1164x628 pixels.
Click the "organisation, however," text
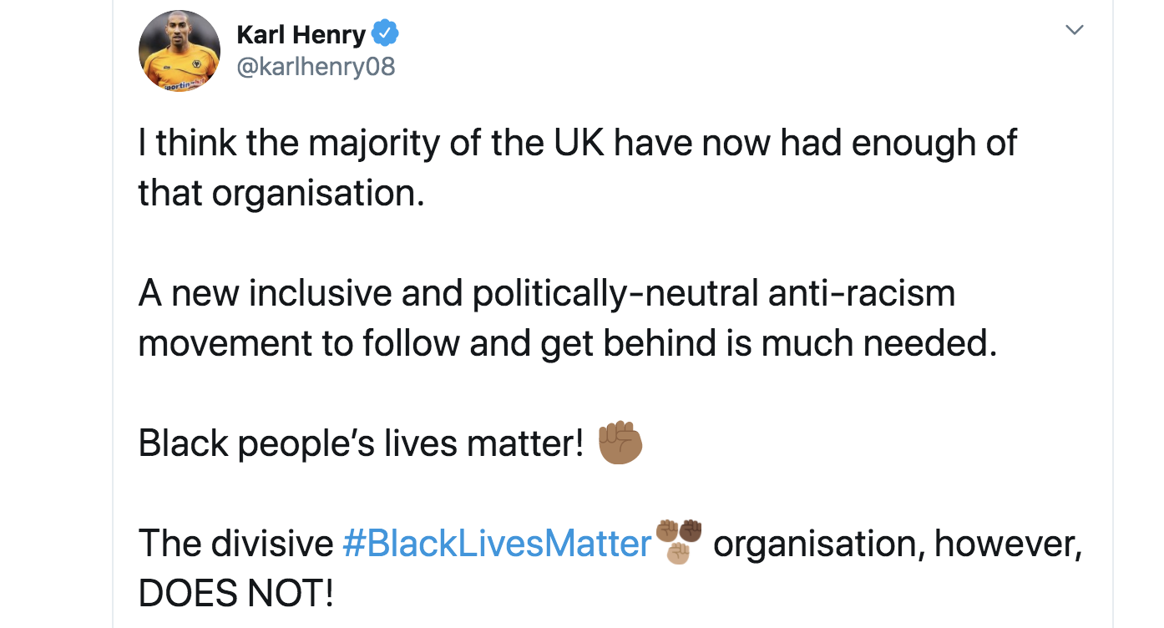click(x=898, y=544)
